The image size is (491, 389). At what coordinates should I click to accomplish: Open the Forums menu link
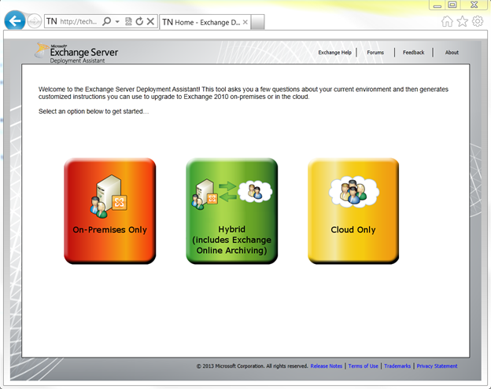point(375,53)
